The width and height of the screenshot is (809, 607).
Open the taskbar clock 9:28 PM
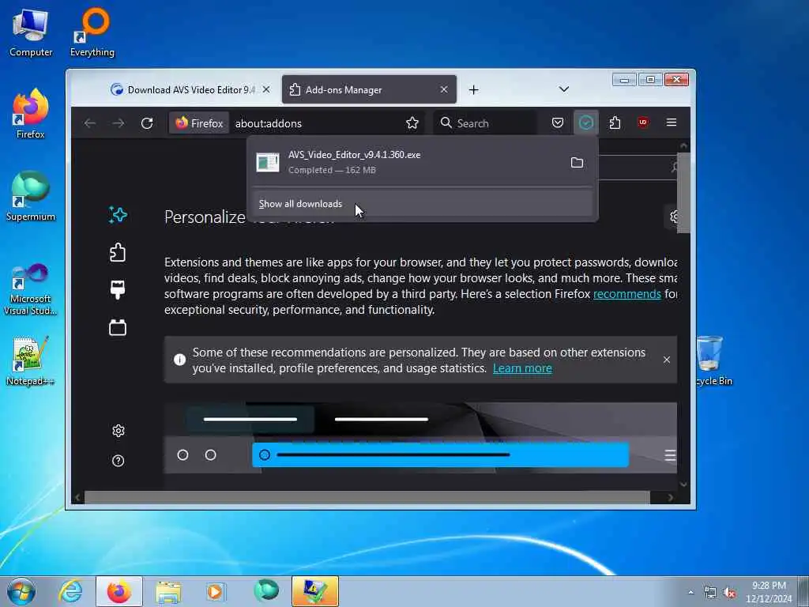click(x=769, y=591)
